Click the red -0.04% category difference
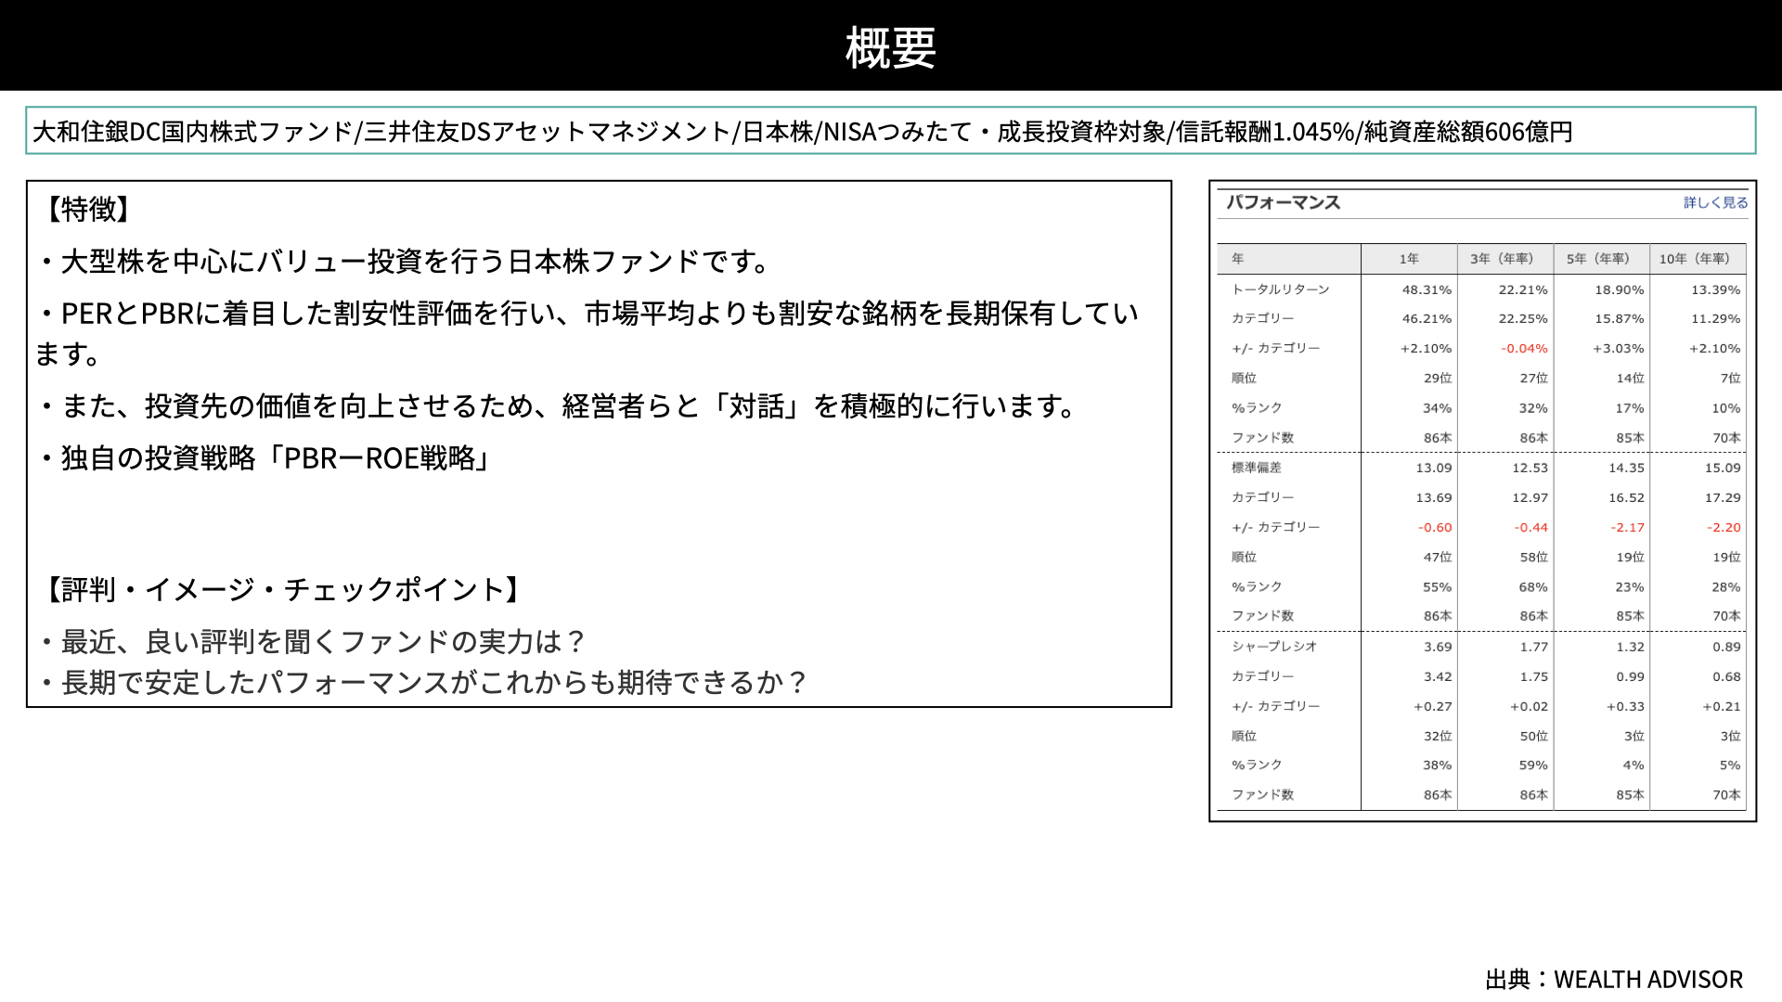This screenshot has height=1002, width=1782. [1524, 349]
